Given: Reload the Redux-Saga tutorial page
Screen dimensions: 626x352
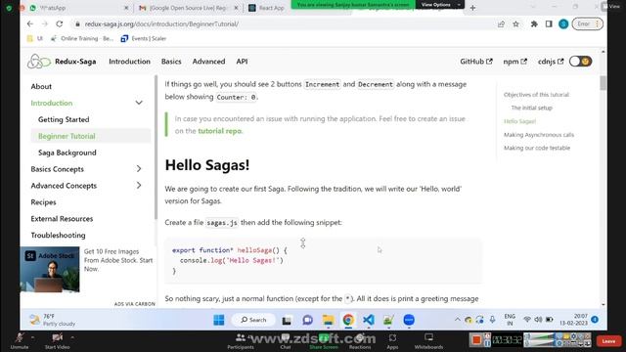Looking at the screenshot, I should tap(59, 23).
